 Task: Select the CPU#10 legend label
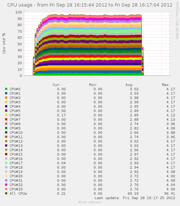pos(16,133)
